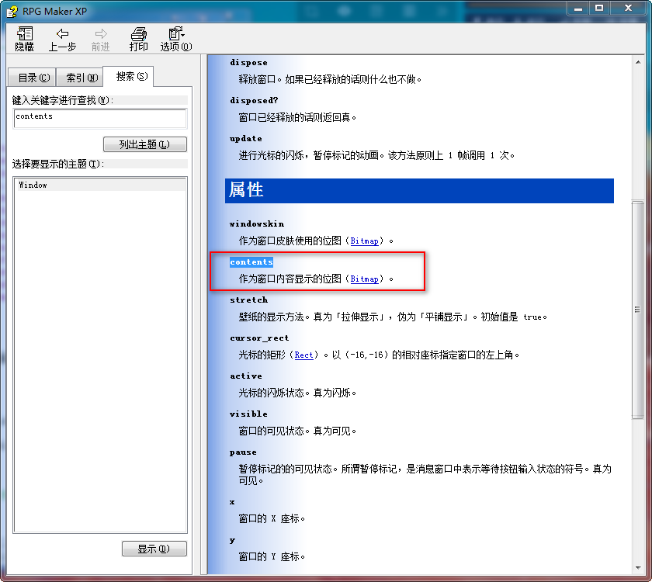This screenshot has width=652, height=582.
Task: Click the pause property heading
Action: [x=243, y=452]
